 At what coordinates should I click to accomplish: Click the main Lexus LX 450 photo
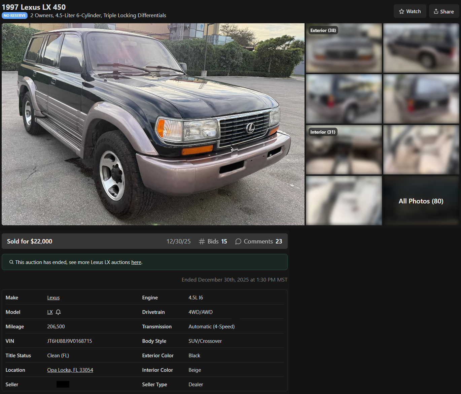(x=153, y=124)
